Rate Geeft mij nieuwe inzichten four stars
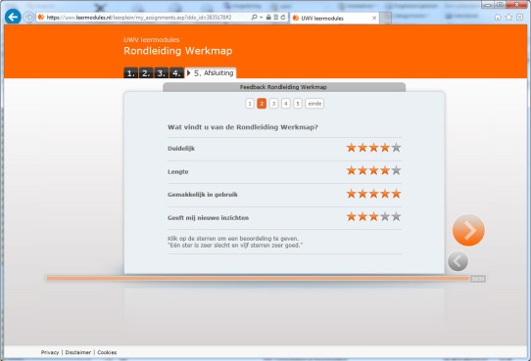This screenshot has width=531, height=361. 385,216
